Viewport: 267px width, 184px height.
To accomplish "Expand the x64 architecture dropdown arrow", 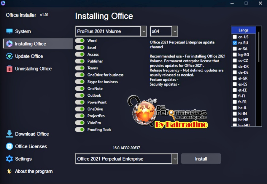I will click(x=175, y=31).
